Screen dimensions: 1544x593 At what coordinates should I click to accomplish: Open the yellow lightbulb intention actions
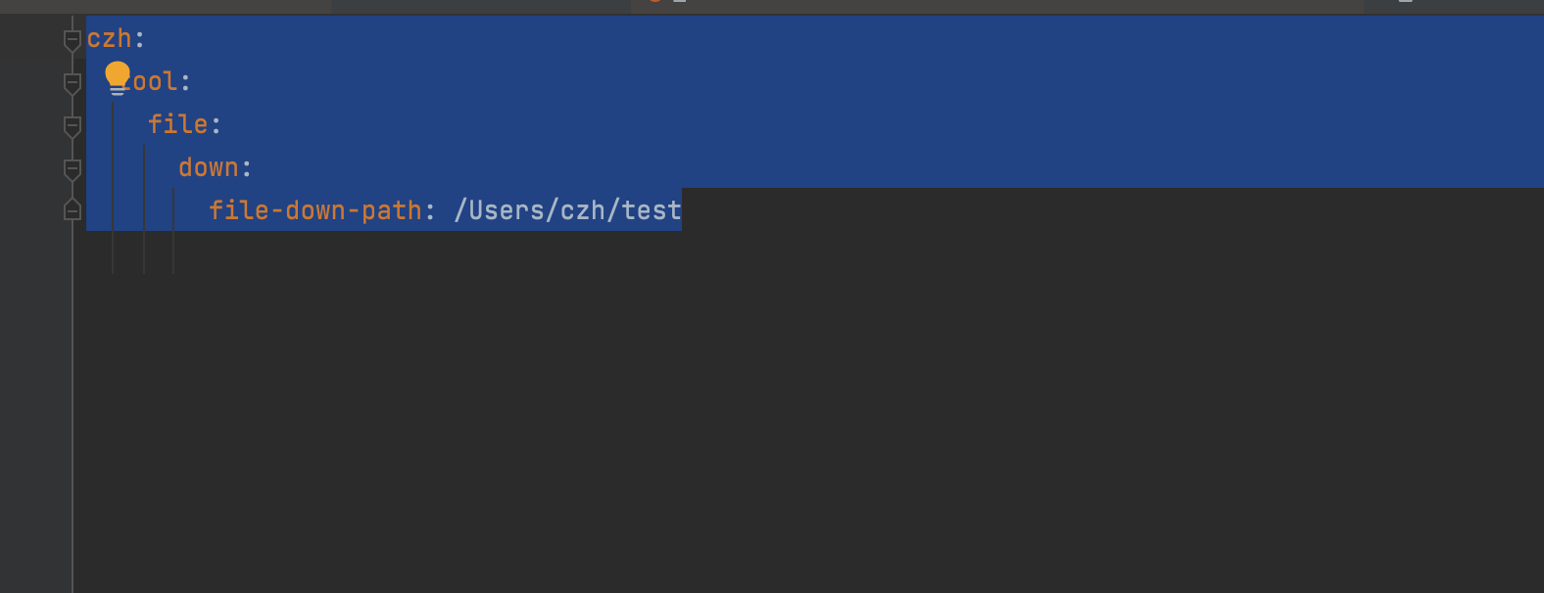(118, 77)
